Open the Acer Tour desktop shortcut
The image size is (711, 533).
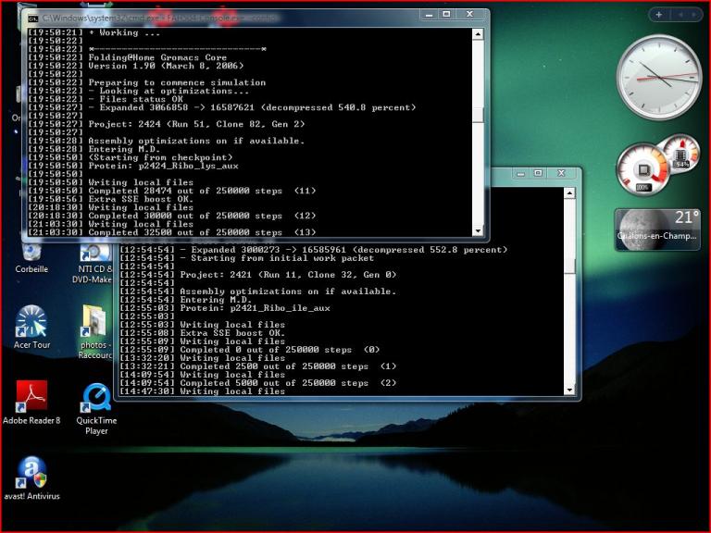pyautogui.click(x=31, y=326)
